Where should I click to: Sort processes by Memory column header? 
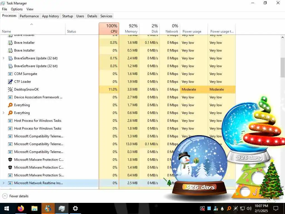coord(129,29)
